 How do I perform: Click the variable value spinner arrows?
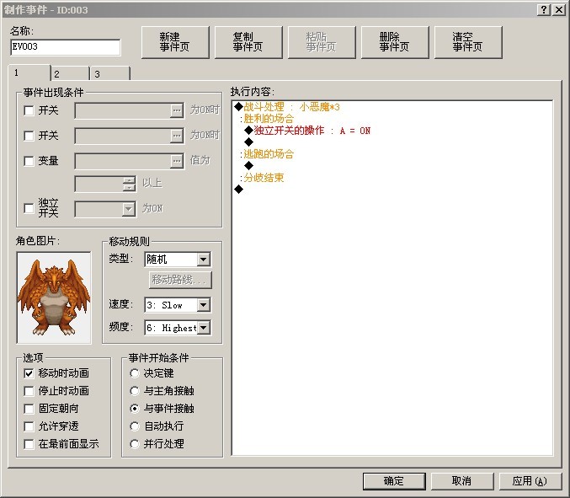coord(129,184)
